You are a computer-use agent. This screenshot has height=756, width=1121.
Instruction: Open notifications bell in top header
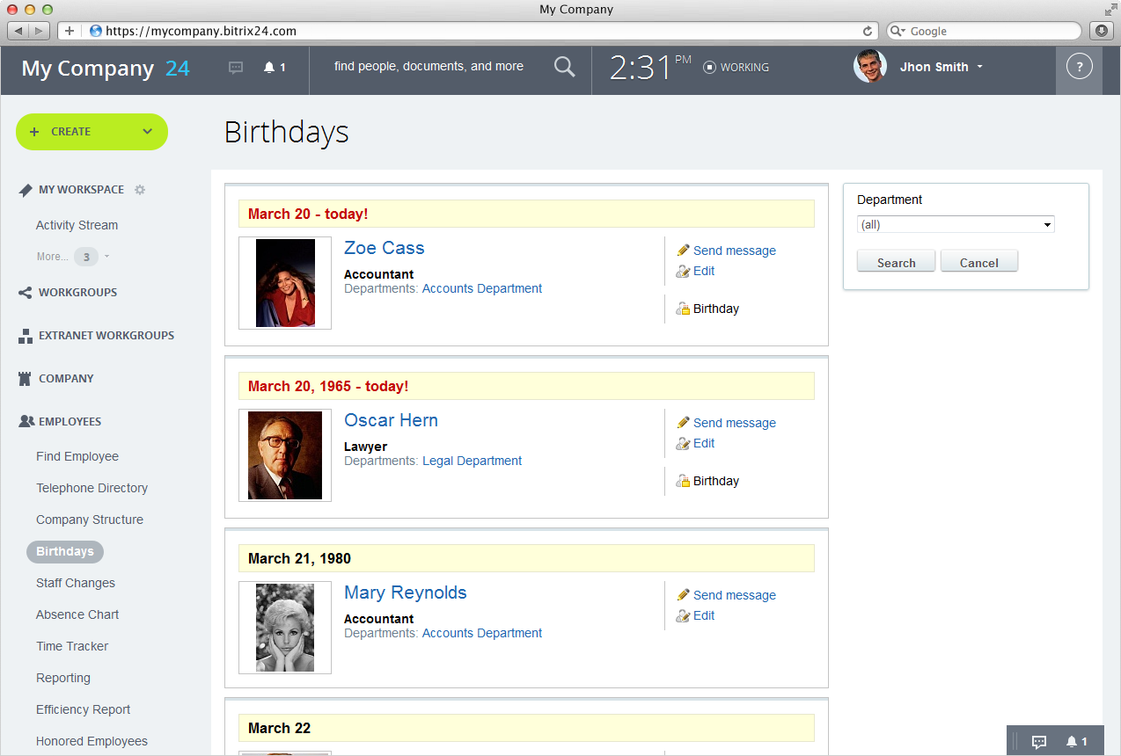(270, 68)
